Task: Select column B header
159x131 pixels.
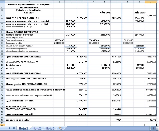Action: point(59,2)
